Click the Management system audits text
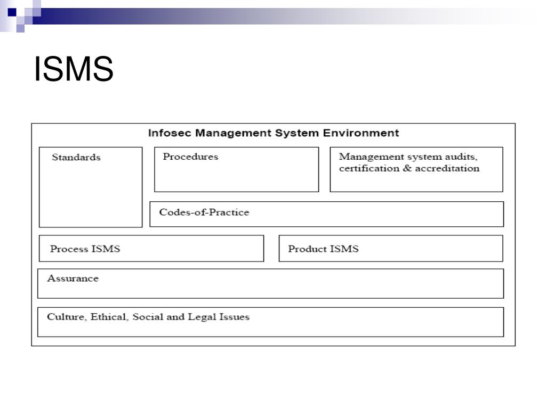Viewport: 546px width, 409px height. coord(408,157)
